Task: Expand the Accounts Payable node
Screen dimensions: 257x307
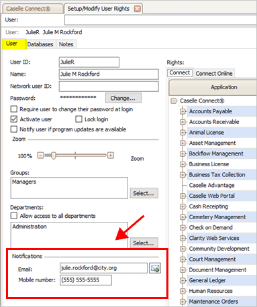Action: tap(183, 111)
